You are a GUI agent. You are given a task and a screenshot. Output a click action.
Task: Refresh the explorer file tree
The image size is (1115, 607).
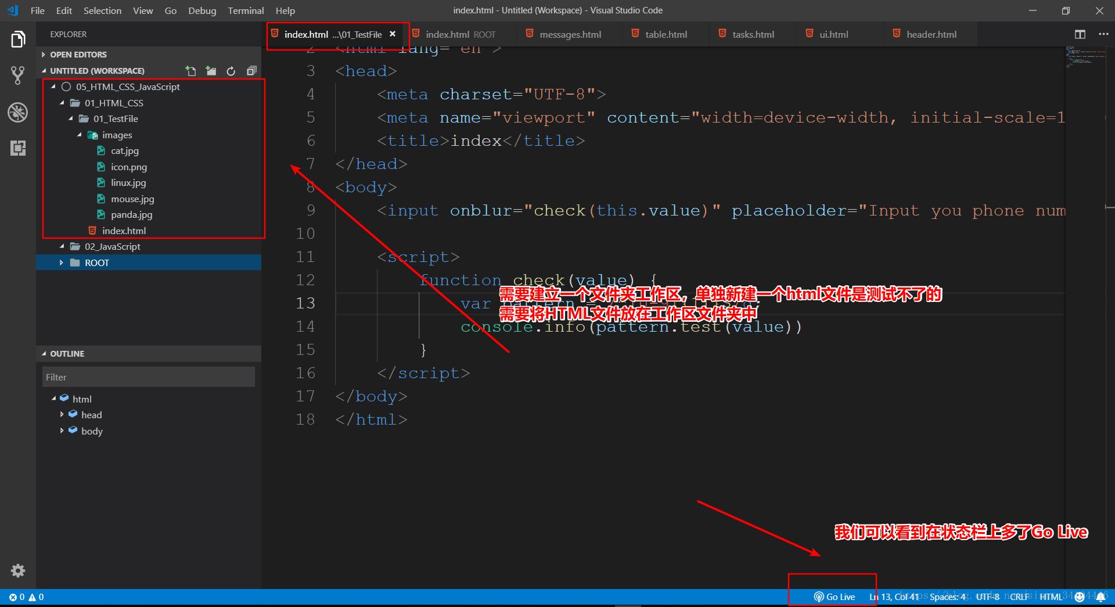pyautogui.click(x=231, y=71)
